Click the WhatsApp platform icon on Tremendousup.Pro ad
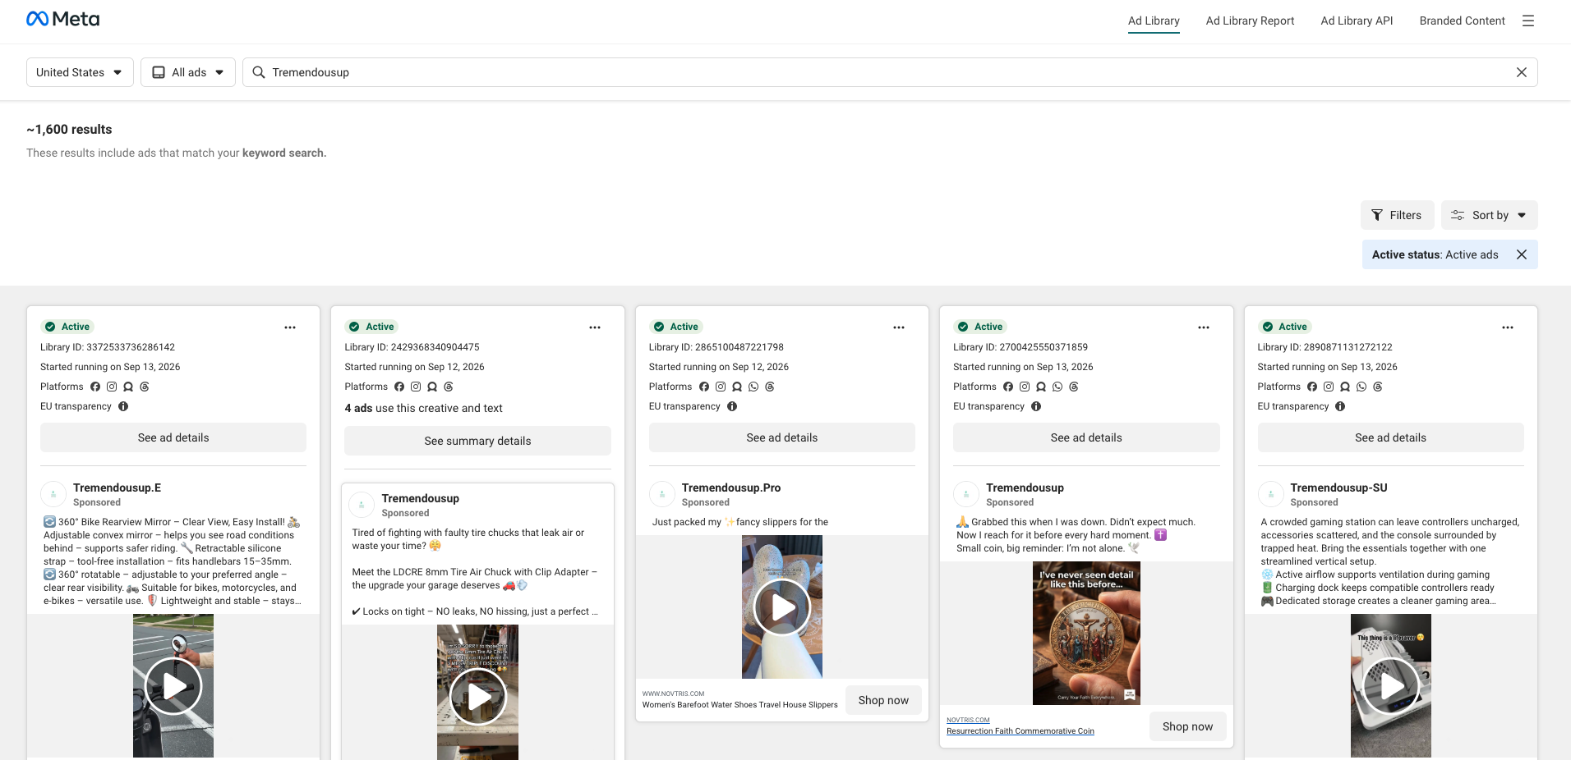Image resolution: width=1571 pixels, height=760 pixels. click(753, 387)
